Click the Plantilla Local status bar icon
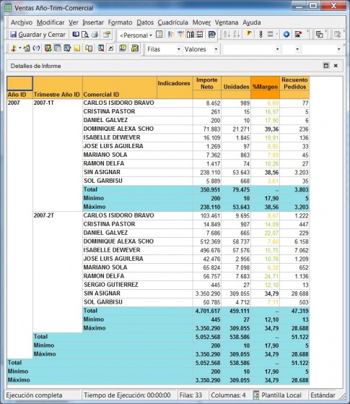Viewport: 350px width, 404px height. 256,395
